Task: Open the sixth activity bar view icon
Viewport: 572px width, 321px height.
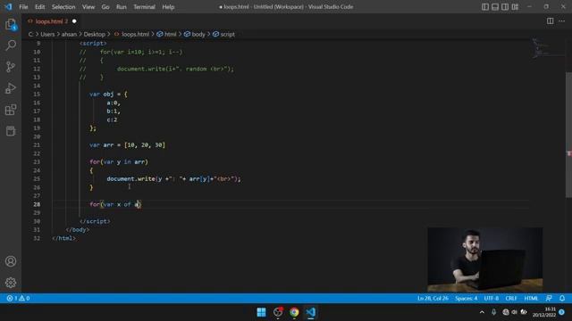Action: point(11,131)
